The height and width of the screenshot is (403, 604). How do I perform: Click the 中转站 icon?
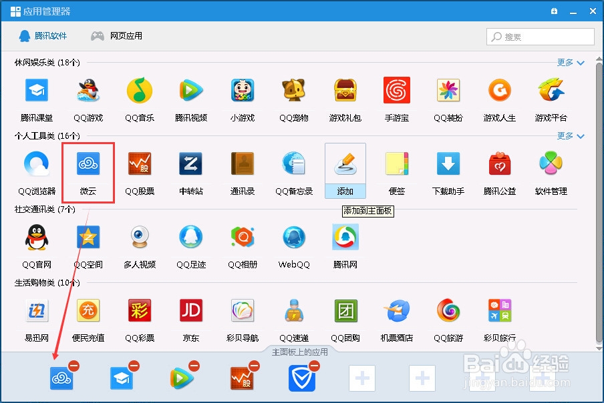(x=191, y=164)
